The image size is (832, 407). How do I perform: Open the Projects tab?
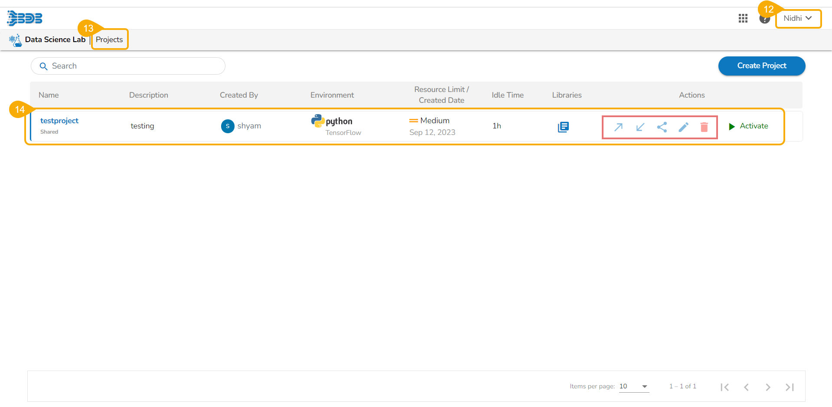pyautogui.click(x=109, y=39)
